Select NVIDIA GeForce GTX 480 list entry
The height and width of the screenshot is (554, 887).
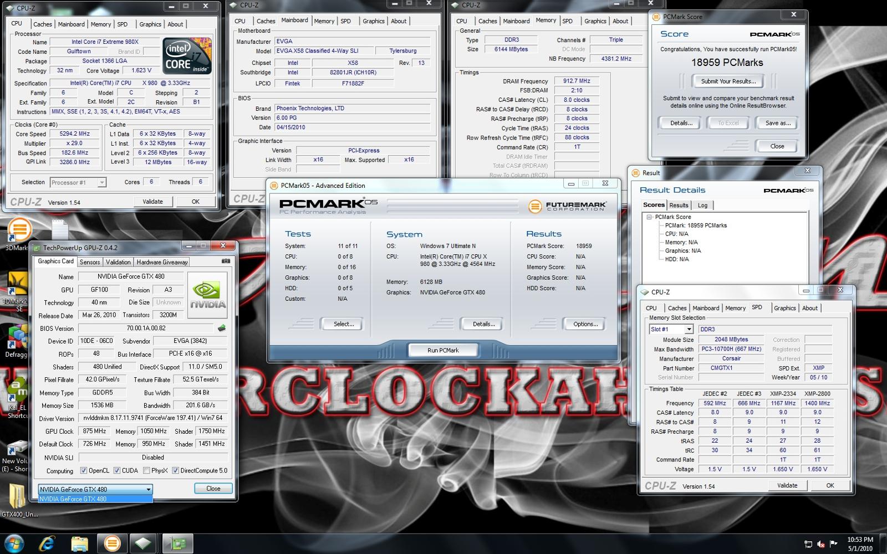[x=95, y=499]
